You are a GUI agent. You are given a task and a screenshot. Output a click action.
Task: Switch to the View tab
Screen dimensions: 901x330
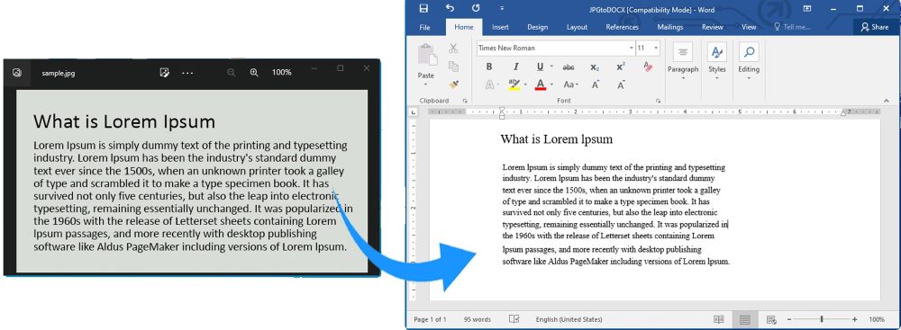(749, 27)
